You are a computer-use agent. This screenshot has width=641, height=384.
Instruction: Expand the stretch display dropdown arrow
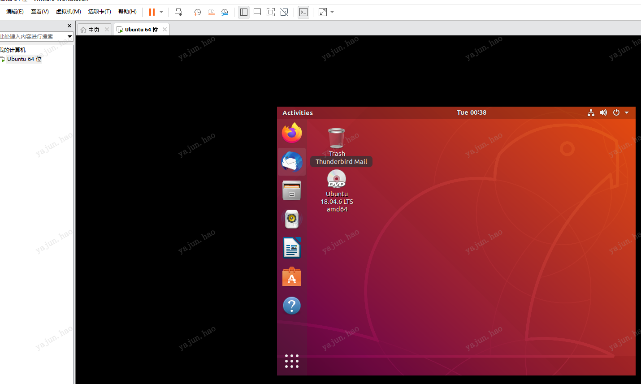coord(332,12)
